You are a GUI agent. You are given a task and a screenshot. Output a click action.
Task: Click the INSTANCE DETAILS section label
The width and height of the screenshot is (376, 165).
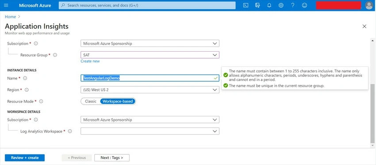tap(22, 70)
